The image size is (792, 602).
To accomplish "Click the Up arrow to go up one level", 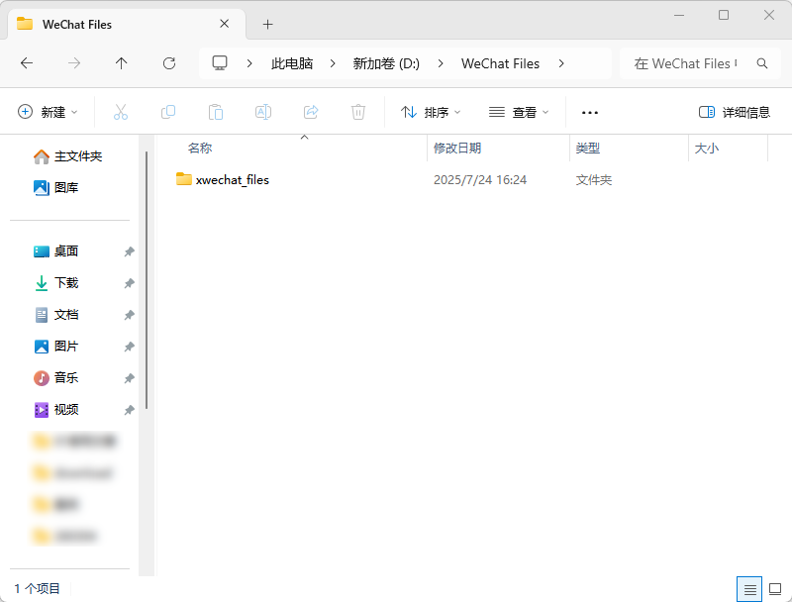I will 121,63.
